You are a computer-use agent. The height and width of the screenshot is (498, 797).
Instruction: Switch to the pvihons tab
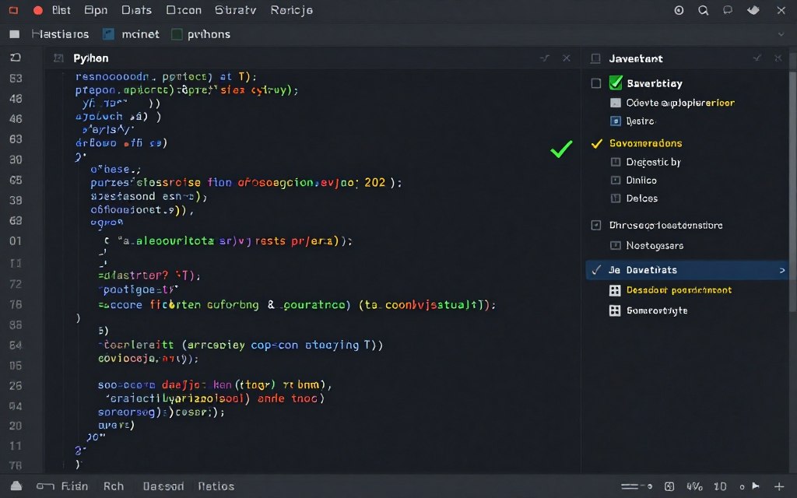pos(209,34)
